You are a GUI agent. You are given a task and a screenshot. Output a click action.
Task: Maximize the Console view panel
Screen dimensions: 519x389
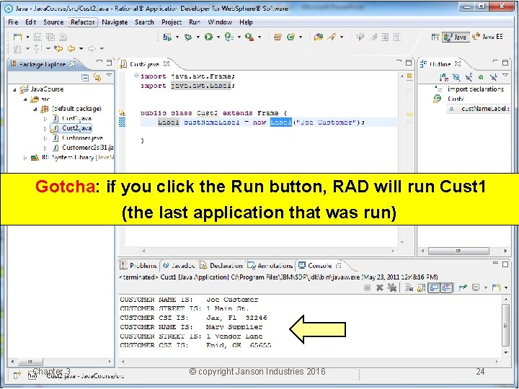pyautogui.click(x=505, y=264)
